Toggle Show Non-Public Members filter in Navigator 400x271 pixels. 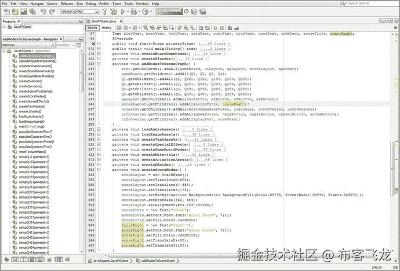pyautogui.click(x=32, y=259)
